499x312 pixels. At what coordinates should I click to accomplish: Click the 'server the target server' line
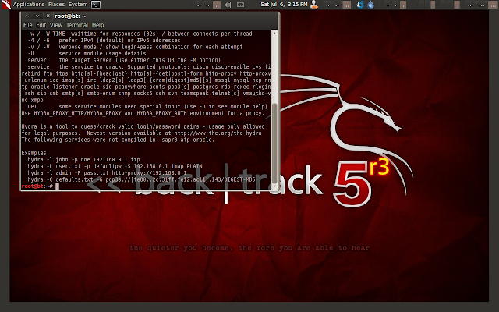coord(124,60)
